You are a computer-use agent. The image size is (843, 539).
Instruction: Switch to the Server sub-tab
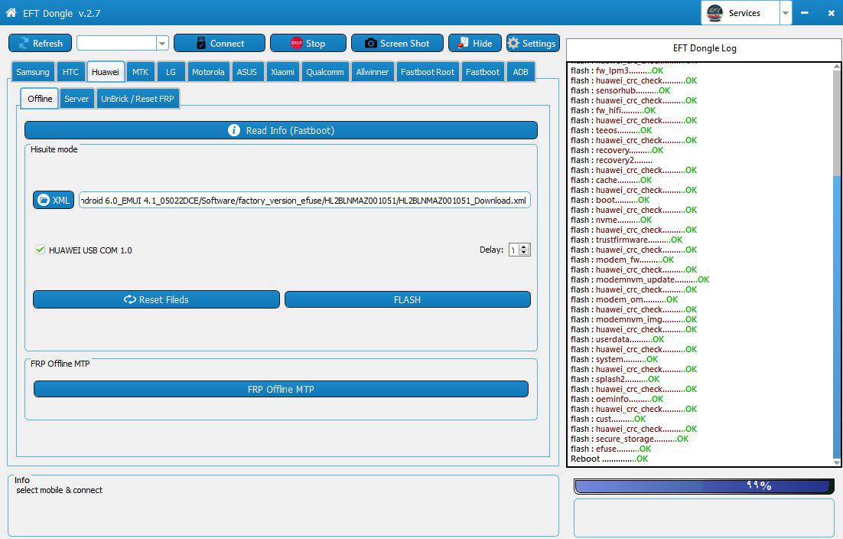click(x=76, y=99)
